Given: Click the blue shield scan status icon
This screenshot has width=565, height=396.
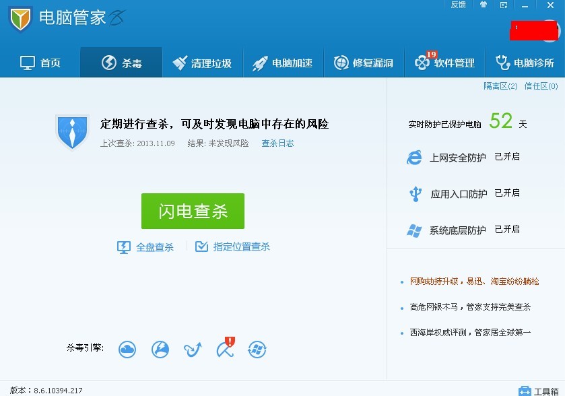Looking at the screenshot, I should pyautogui.click(x=72, y=132).
